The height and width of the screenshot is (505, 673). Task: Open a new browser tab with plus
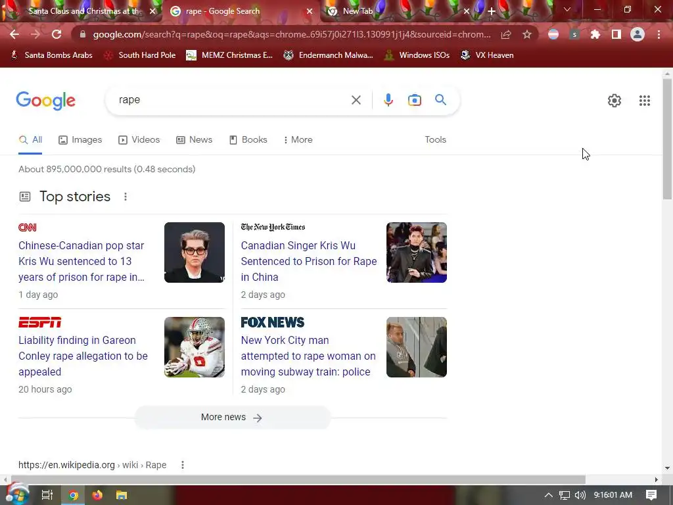[492, 11]
